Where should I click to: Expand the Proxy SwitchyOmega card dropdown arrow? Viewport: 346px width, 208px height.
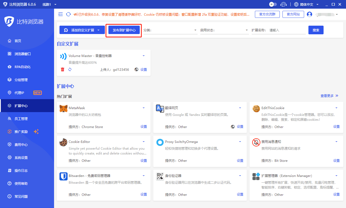point(240,142)
